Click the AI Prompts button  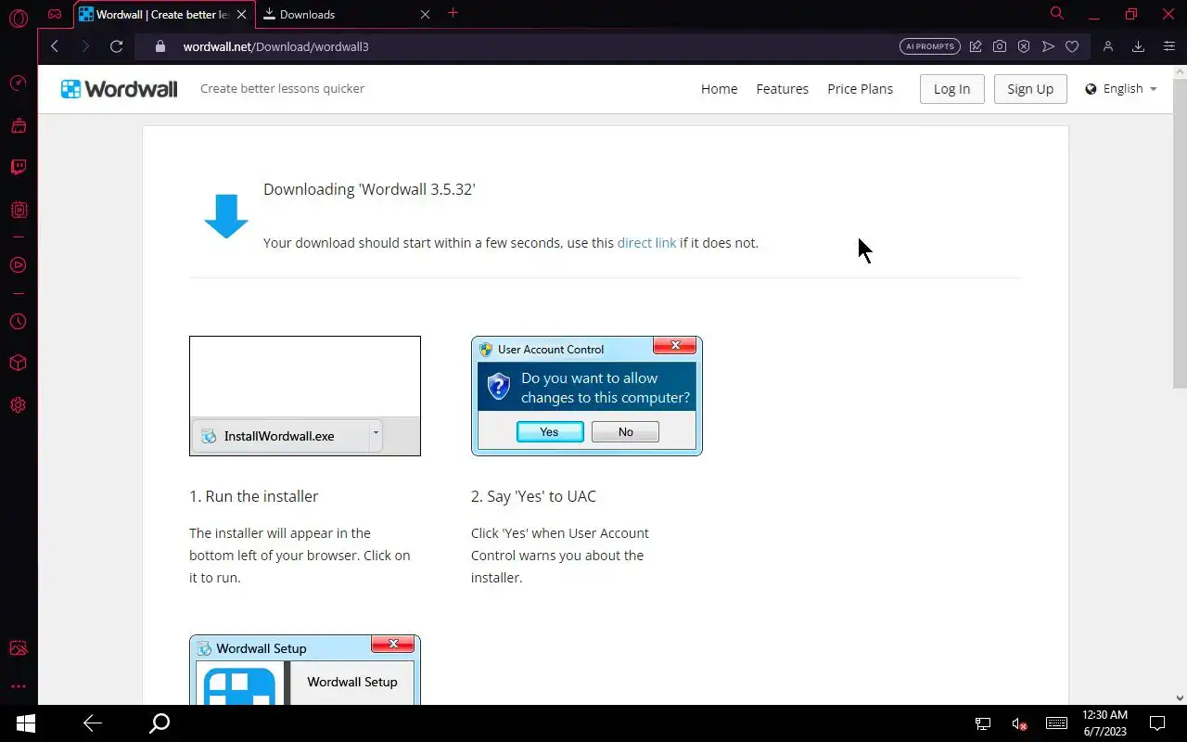click(929, 46)
